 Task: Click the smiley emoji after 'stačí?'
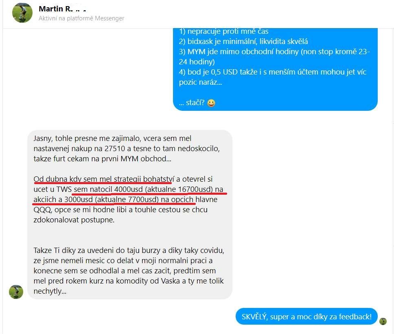(x=211, y=103)
